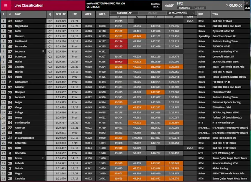Click the Moto2 logo

tap(169, 6)
